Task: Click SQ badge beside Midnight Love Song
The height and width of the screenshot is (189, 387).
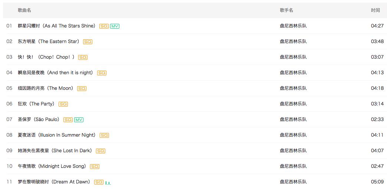Action: click(x=95, y=167)
